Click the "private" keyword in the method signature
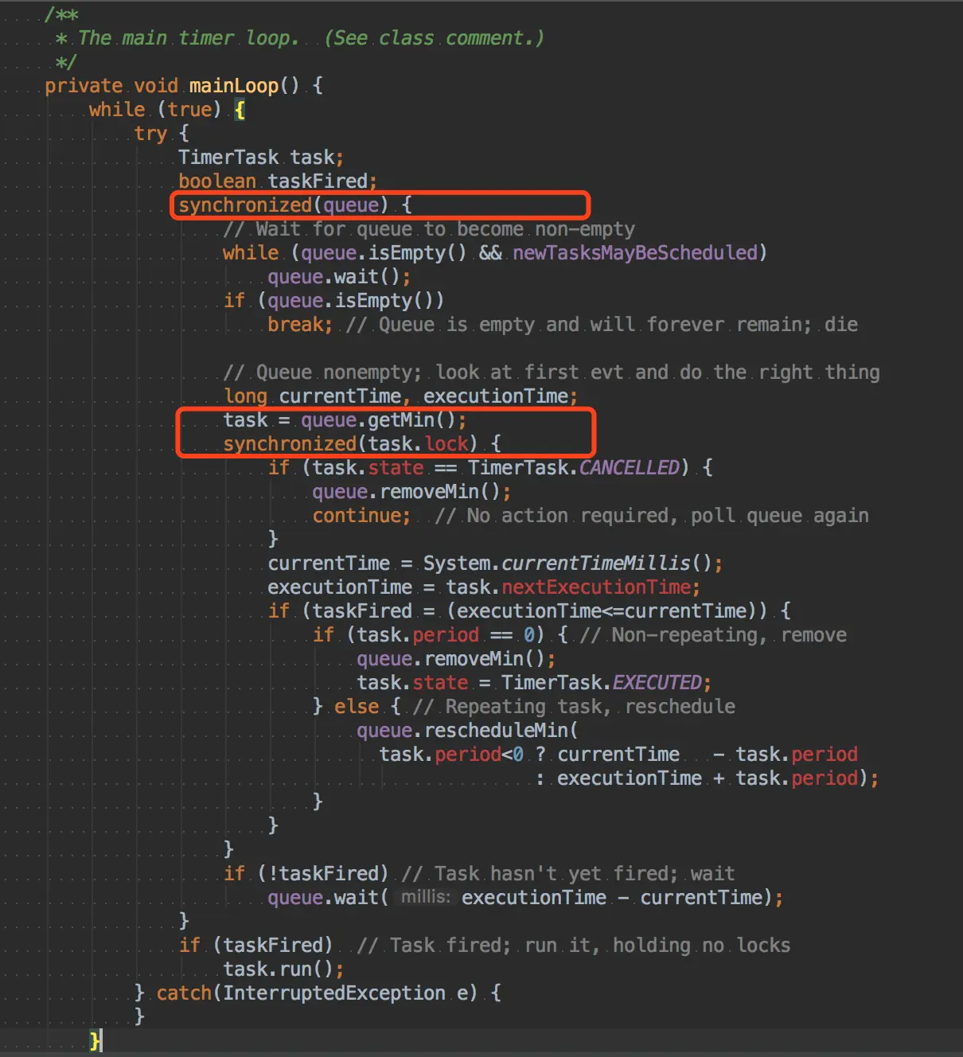Viewport: 963px width, 1057px height. (x=84, y=86)
